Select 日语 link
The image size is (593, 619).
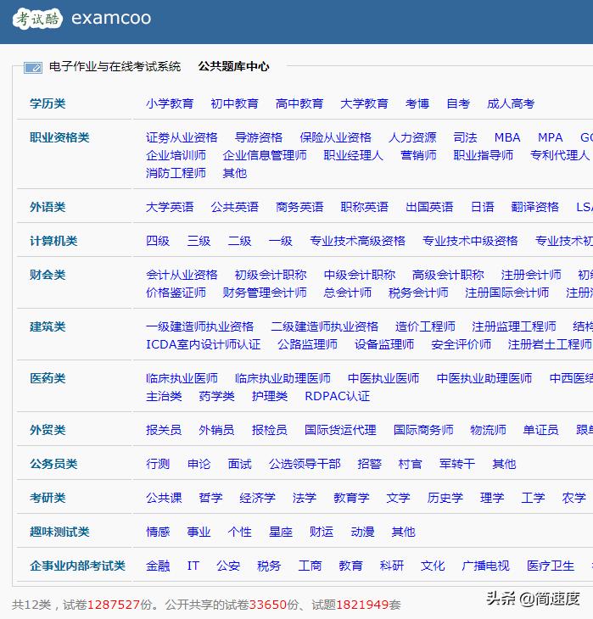(x=483, y=207)
